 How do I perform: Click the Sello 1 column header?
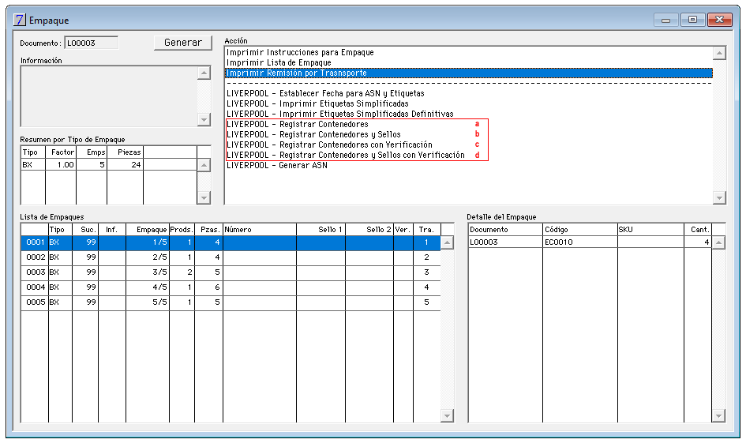pos(321,229)
